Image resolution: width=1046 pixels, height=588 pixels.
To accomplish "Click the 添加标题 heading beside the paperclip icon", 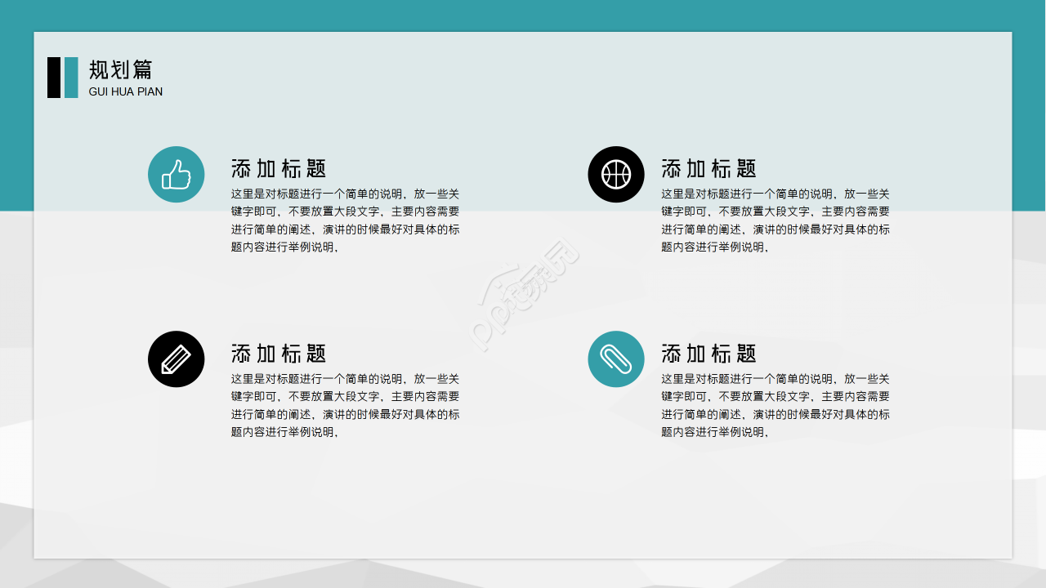I will [709, 354].
